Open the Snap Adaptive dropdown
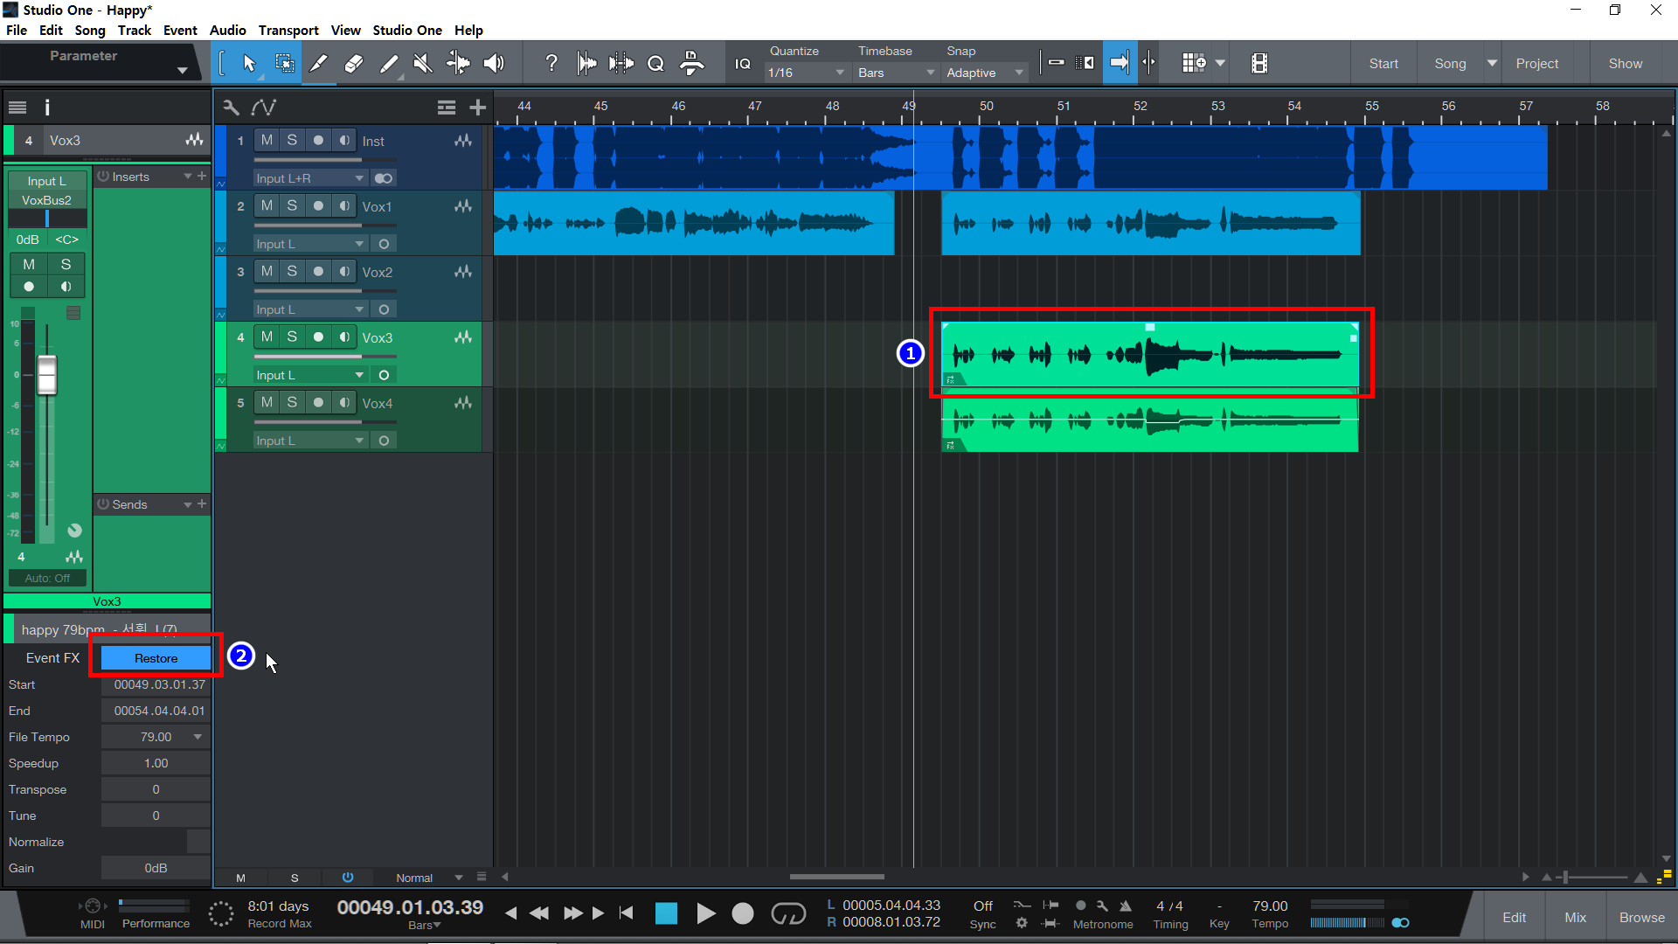This screenshot has height=944, width=1678. [x=983, y=73]
